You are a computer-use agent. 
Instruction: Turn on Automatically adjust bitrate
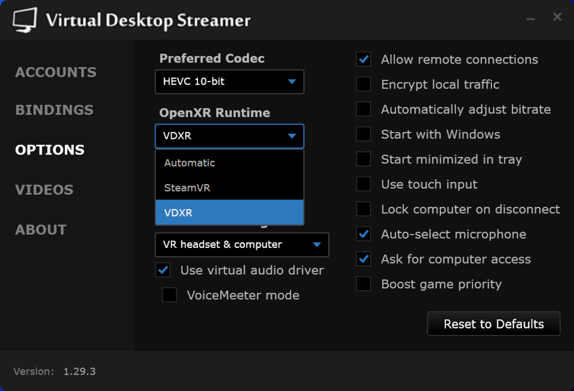coord(363,109)
